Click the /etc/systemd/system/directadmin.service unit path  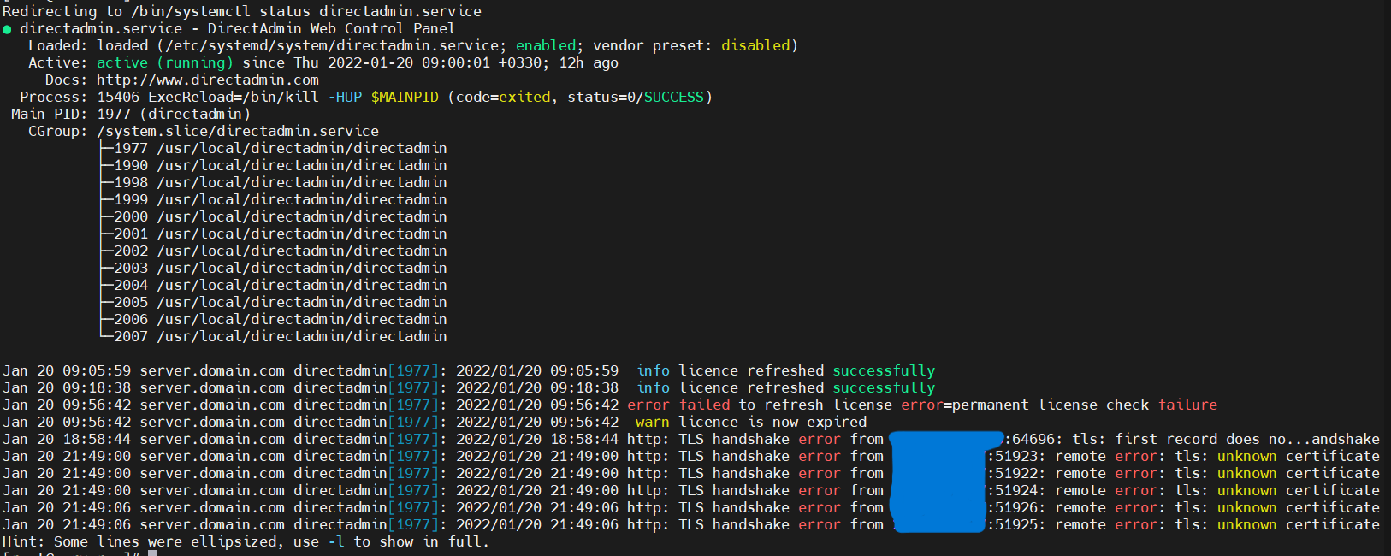coord(332,45)
